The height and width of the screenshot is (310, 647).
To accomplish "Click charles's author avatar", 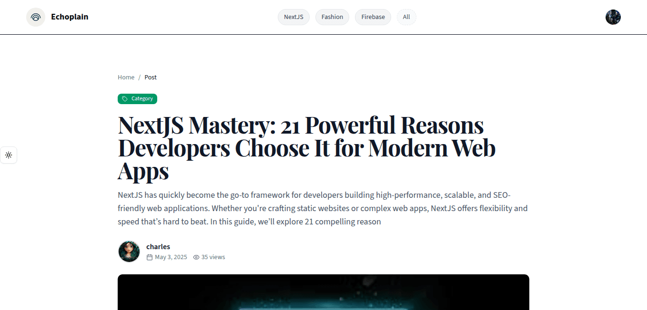I will [129, 252].
